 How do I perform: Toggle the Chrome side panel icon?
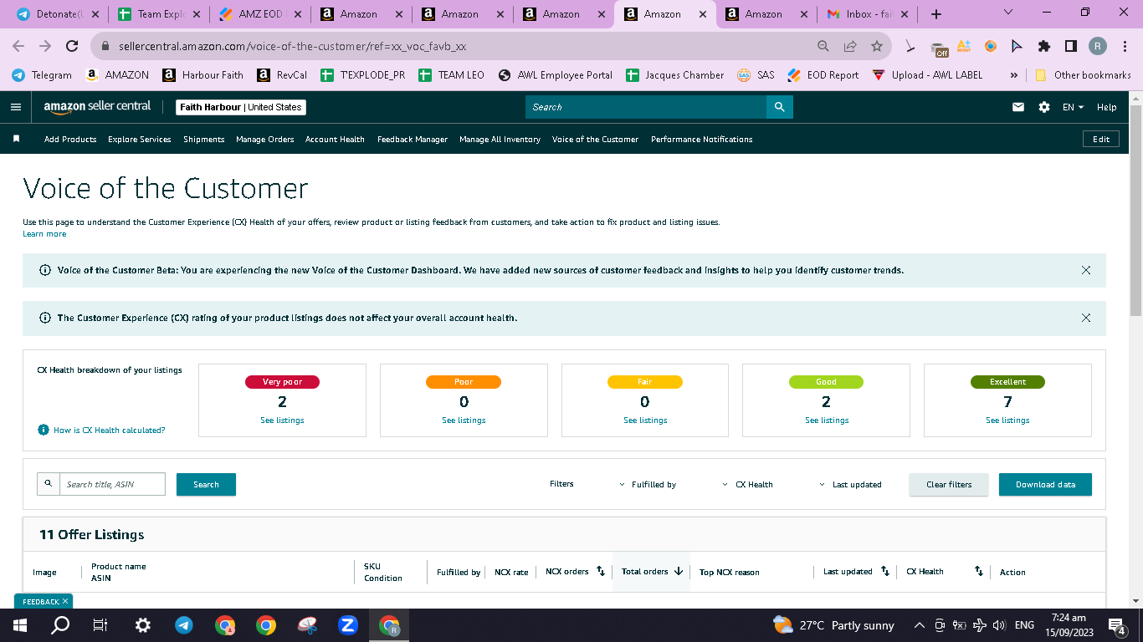click(1070, 46)
